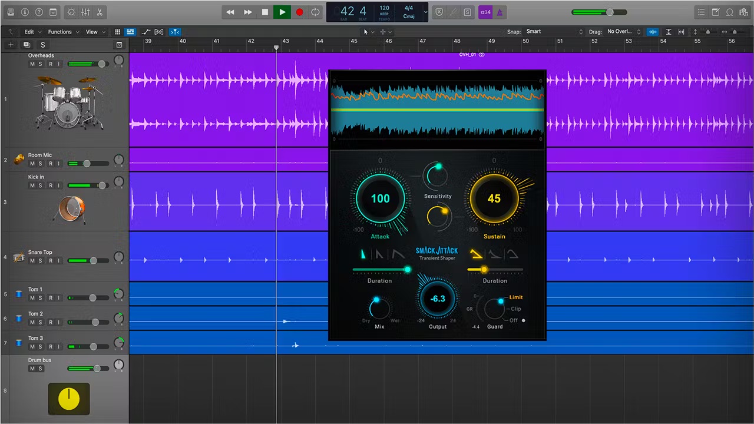This screenshot has height=424, width=754.
Task: Adjust the Room Mic volume fader
Action: [88, 164]
